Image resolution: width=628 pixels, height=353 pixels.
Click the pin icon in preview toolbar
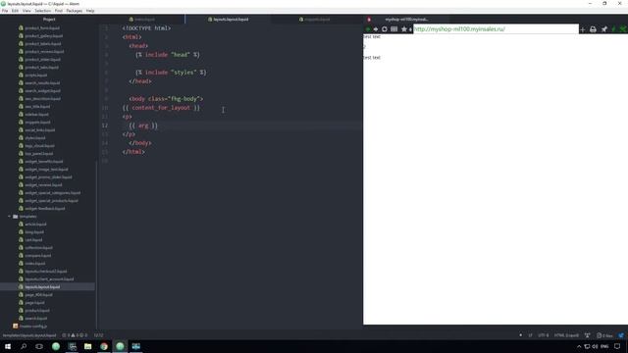pyautogui.click(x=604, y=29)
